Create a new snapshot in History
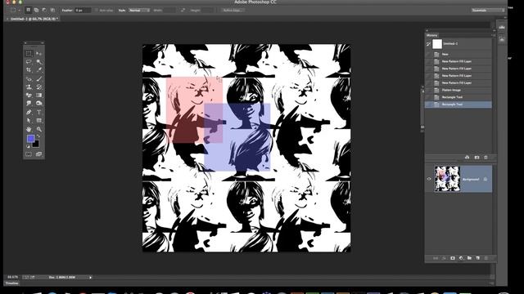This screenshot has height=294, width=524. pyautogui.click(x=477, y=158)
